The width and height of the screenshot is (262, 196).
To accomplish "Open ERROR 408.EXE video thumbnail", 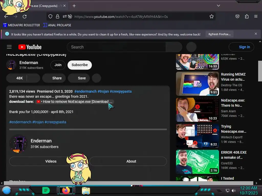I will tap(198, 162).
